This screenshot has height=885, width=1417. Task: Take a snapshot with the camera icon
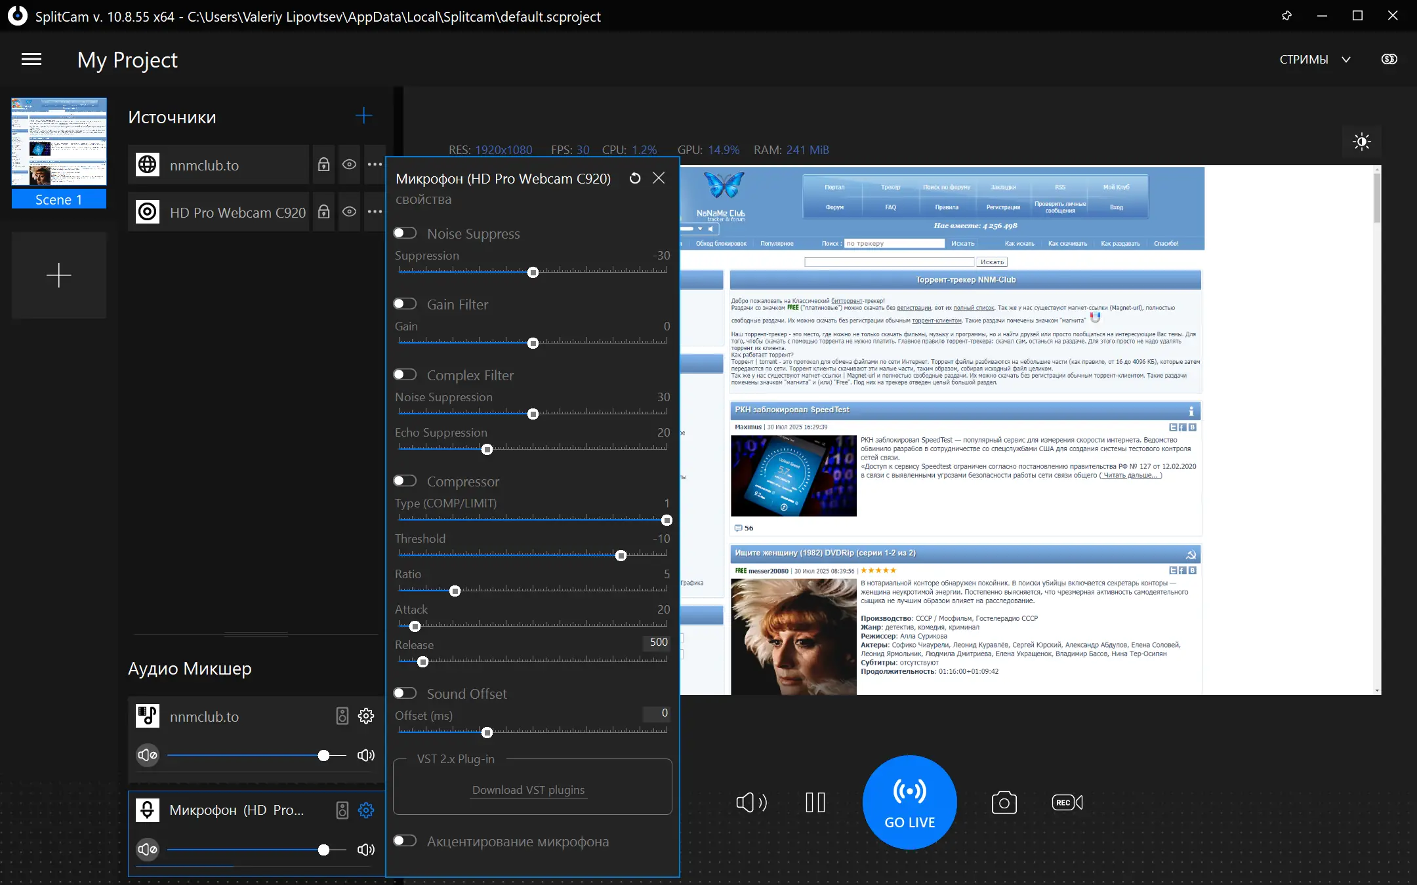tap(1004, 802)
